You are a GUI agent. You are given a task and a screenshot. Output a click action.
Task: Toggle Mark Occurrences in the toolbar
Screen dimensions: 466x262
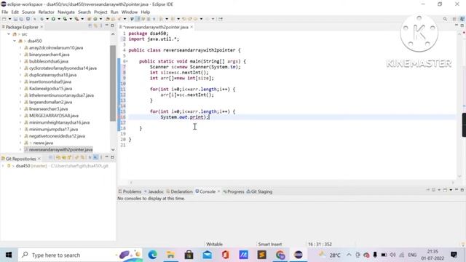138,19
